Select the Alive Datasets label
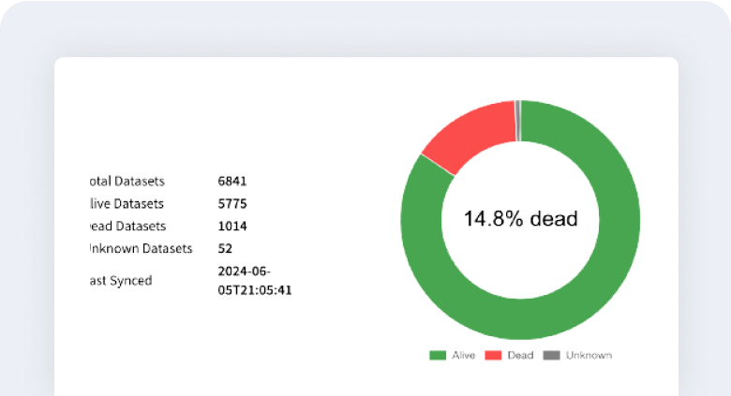Screen dimensions: 731x396 tap(126, 203)
